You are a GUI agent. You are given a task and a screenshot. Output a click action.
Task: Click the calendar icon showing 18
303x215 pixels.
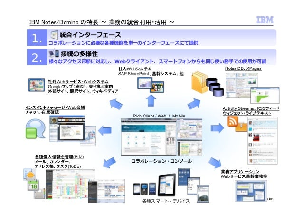33,185
